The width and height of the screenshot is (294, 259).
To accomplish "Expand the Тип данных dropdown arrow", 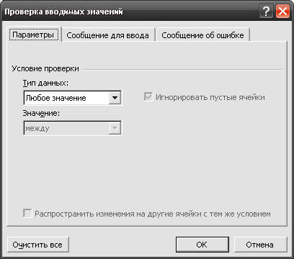I will (115, 98).
